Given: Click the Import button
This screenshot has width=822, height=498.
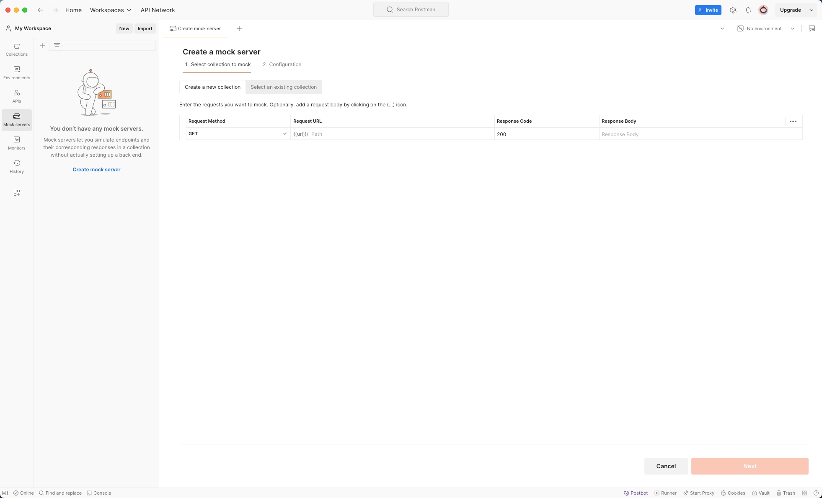Looking at the screenshot, I should pos(145,28).
